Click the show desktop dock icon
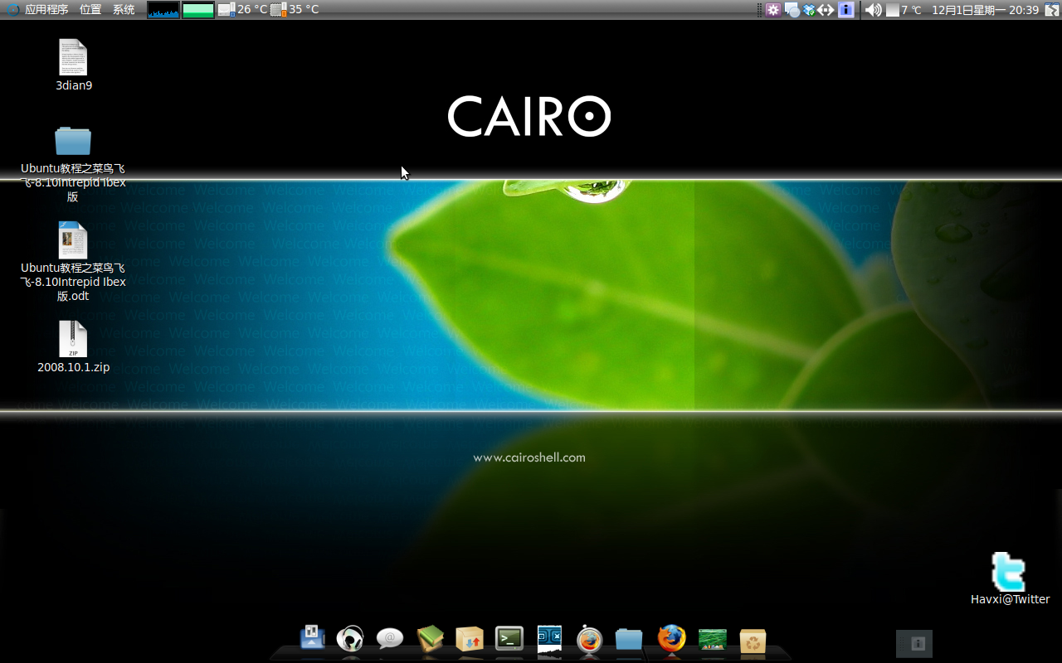The width and height of the screenshot is (1062, 663). [312, 637]
